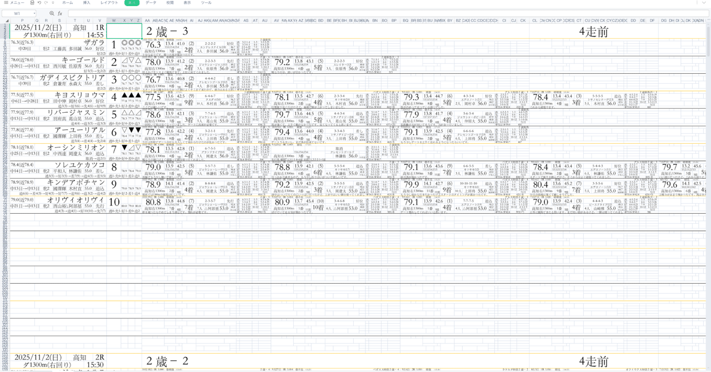The width and height of the screenshot is (711, 372).
Task: Select horse name ソレユケカツコ
Action: [x=79, y=165]
